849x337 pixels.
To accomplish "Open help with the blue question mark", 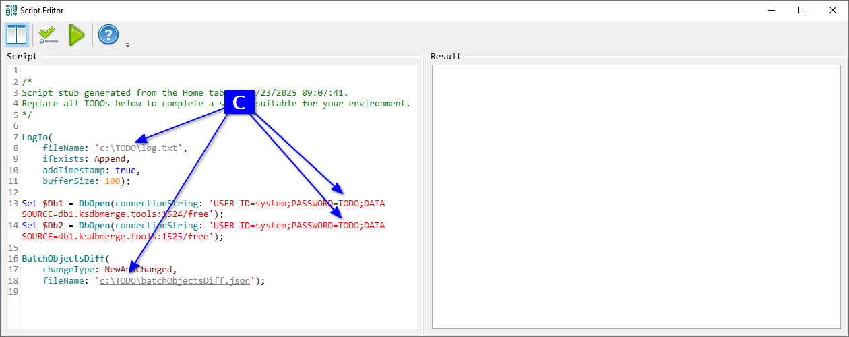I will [108, 35].
